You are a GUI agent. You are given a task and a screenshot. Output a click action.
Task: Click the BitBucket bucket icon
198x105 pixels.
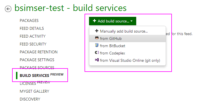click(x=97, y=45)
